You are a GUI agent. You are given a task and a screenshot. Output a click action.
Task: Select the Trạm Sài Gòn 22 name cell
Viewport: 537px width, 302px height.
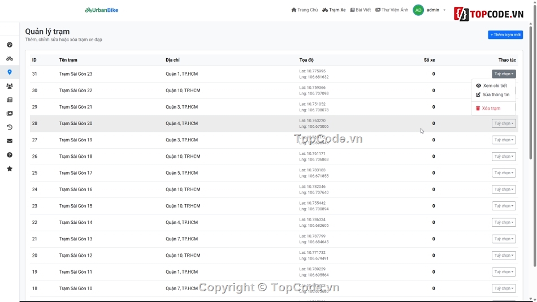(76, 90)
